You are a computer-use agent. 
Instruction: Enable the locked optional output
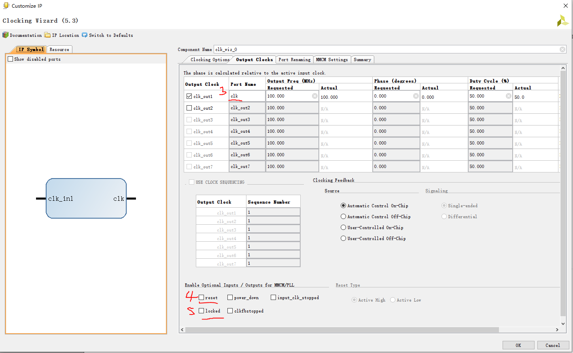click(201, 311)
